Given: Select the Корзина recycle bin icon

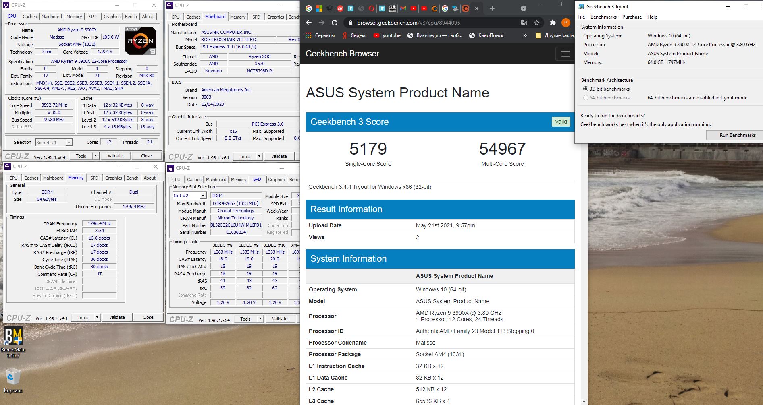Looking at the screenshot, I should click(13, 381).
